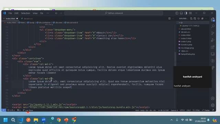The image size is (220, 124).
Task: Switch to the index.html editor tab
Action: [x=10, y=19]
